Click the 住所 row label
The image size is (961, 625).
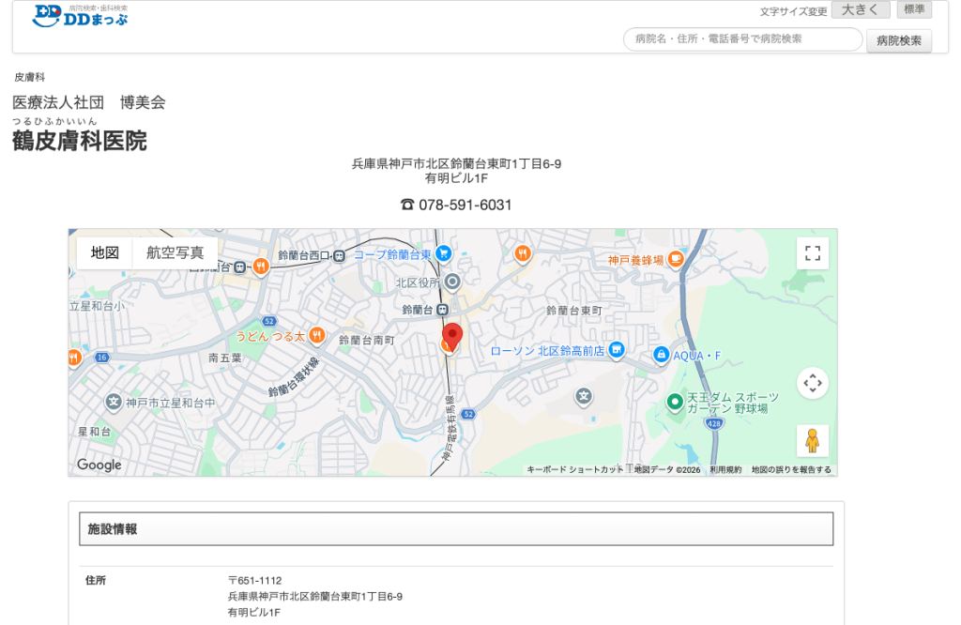coord(96,580)
